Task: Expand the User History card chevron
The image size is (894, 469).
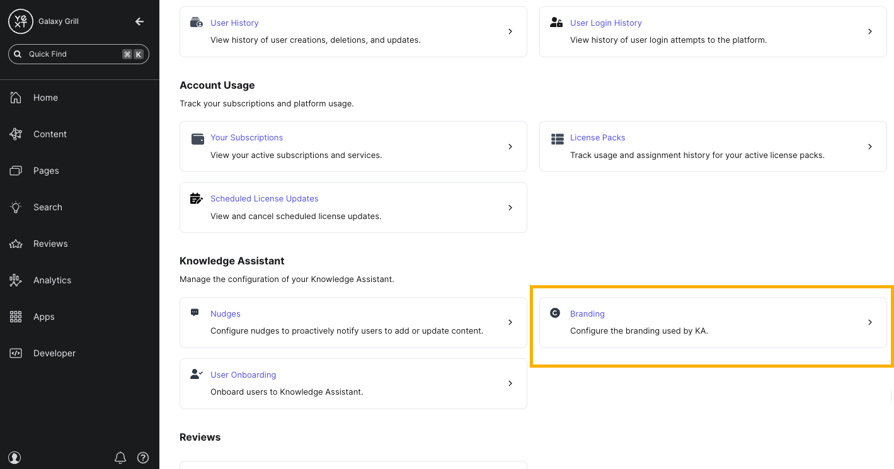Action: click(510, 31)
